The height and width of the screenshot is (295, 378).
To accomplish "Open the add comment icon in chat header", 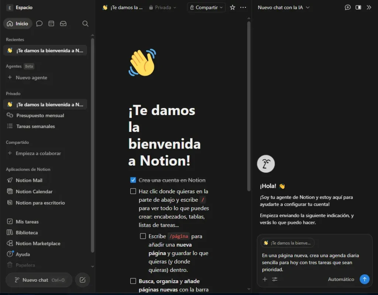I will click(x=347, y=7).
